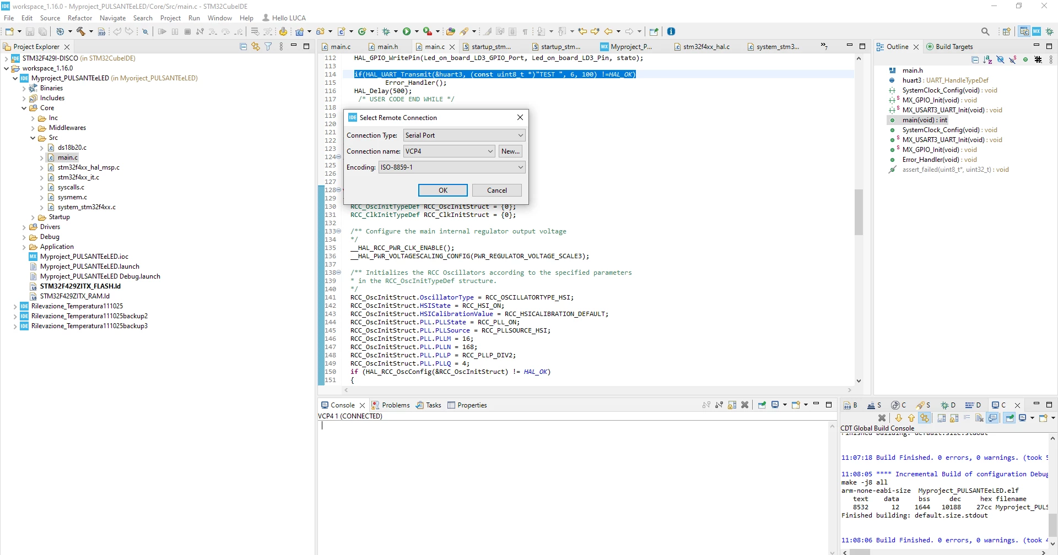Select Myproject_PULSANTEeLED.ioc file
This screenshot has height=555, width=1058.
click(x=84, y=257)
